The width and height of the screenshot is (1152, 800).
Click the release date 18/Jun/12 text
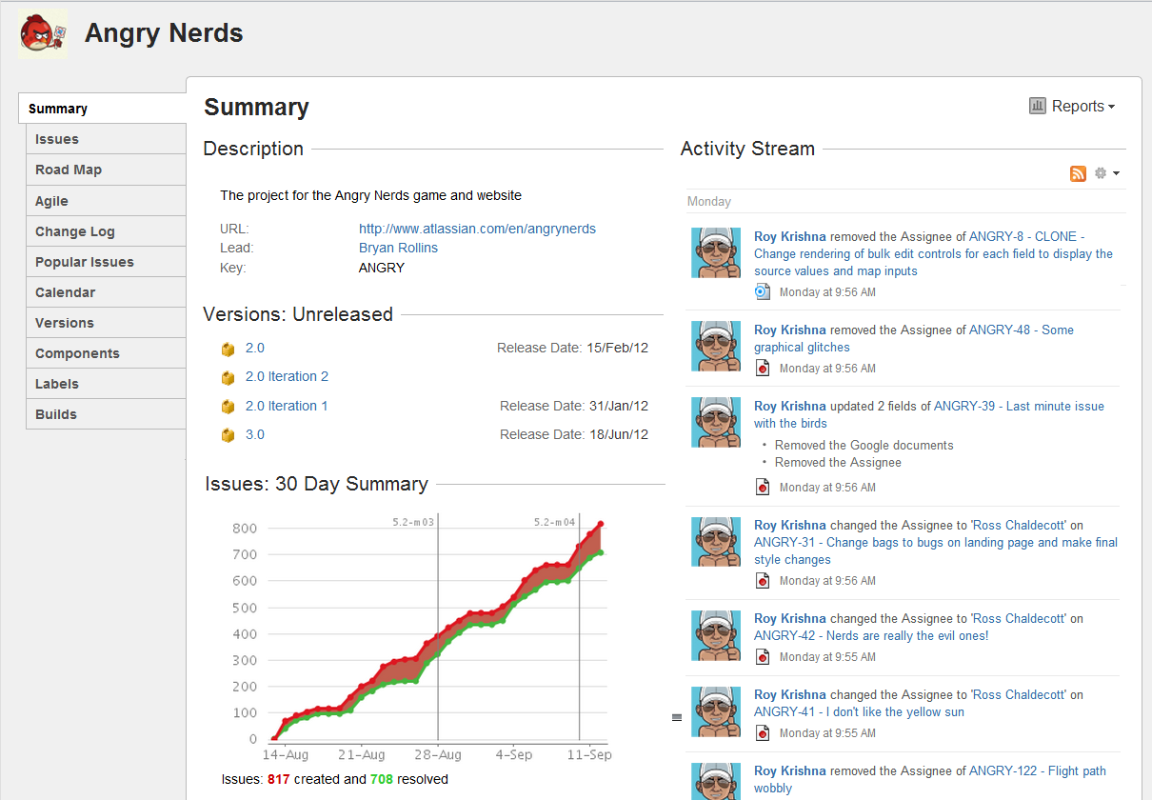pos(619,434)
